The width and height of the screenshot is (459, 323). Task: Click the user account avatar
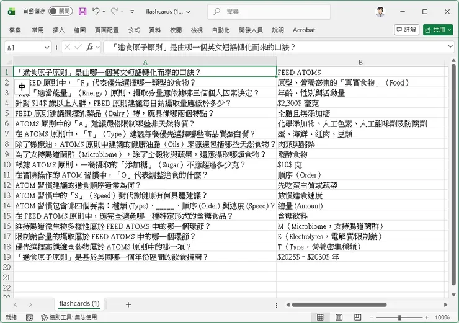pos(380,12)
